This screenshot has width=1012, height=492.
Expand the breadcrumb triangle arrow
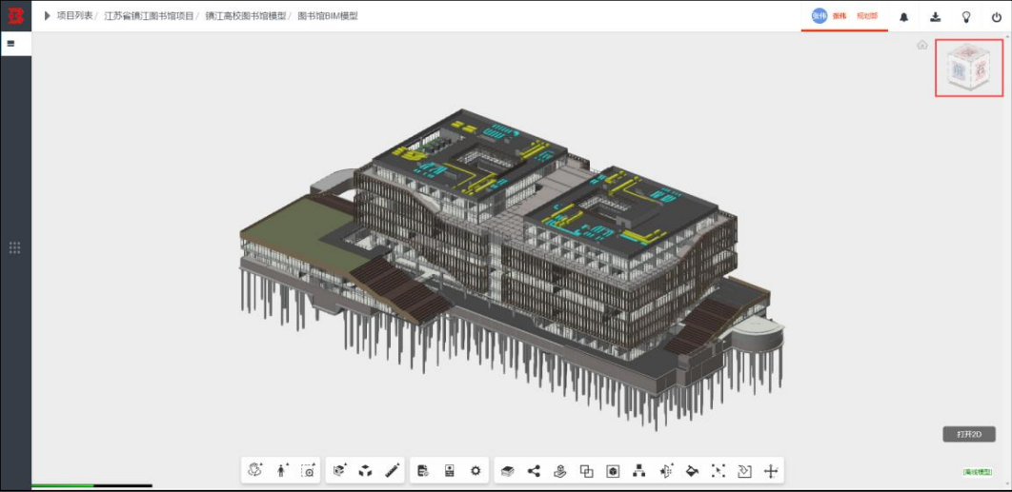(47, 16)
